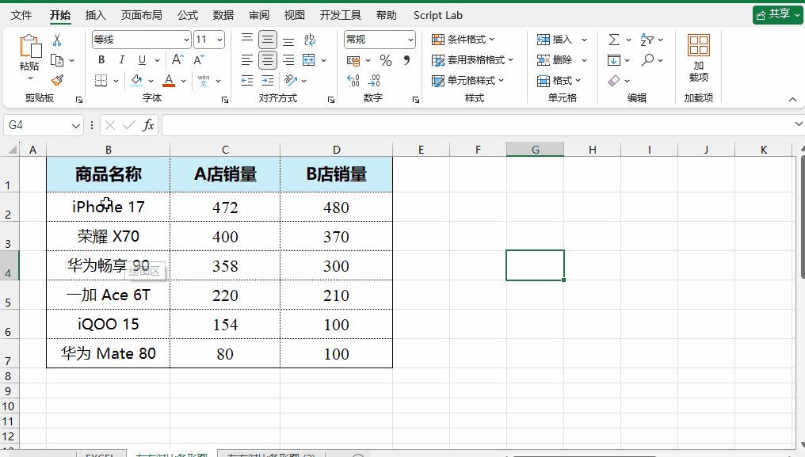
Task: Open the 字体 dialog launcher
Action: coord(225,100)
